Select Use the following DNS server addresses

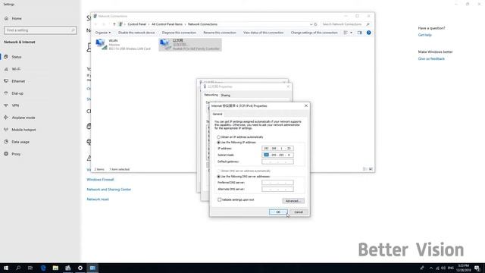click(x=219, y=177)
